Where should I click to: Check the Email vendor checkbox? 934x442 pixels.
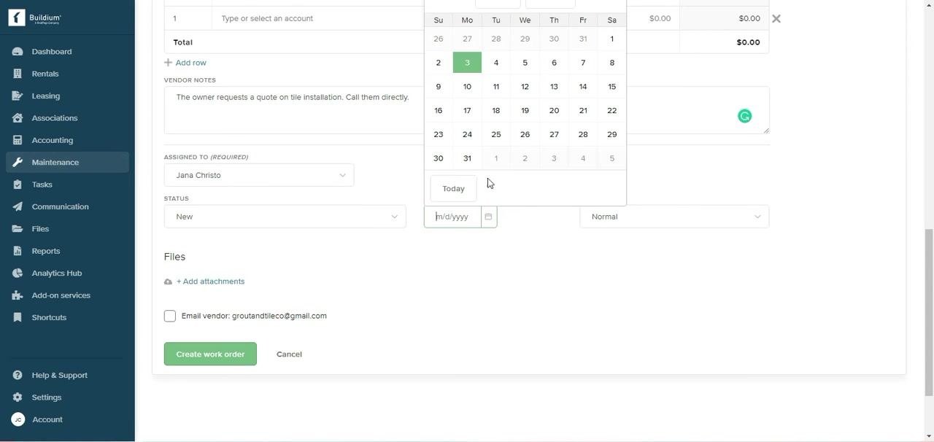point(170,316)
